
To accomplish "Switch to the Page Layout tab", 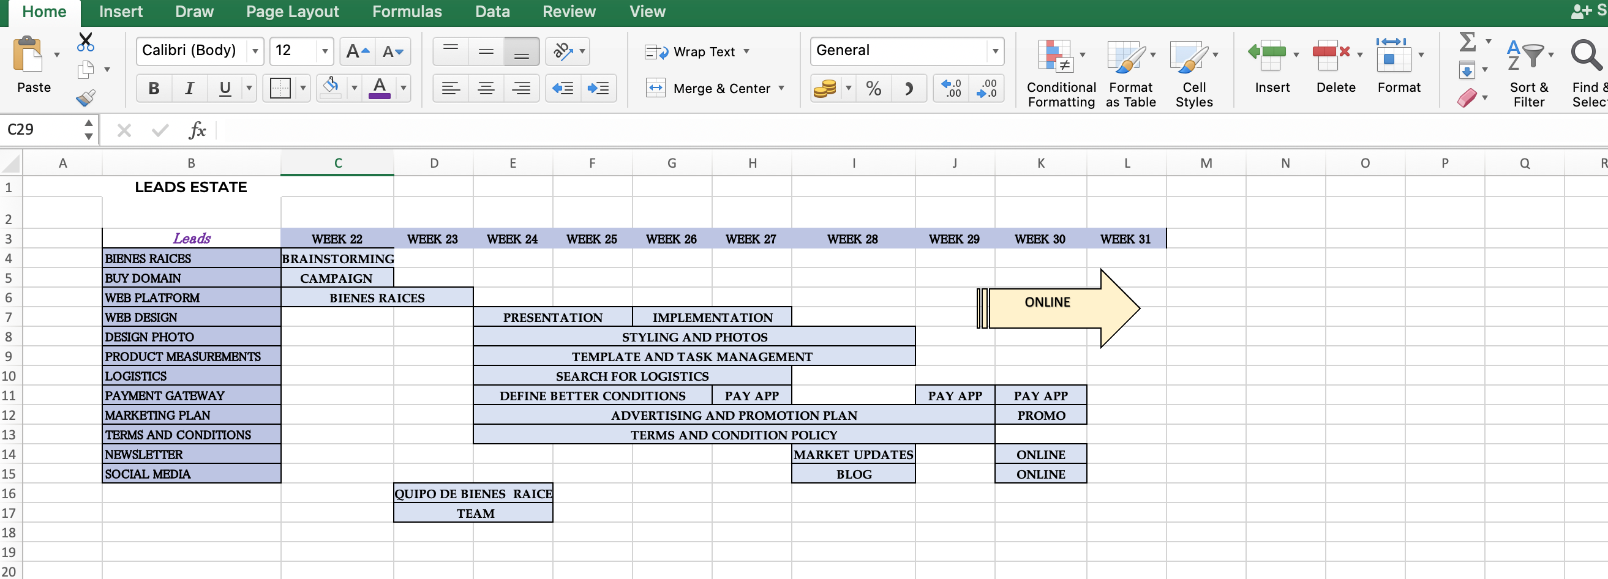I will (292, 12).
